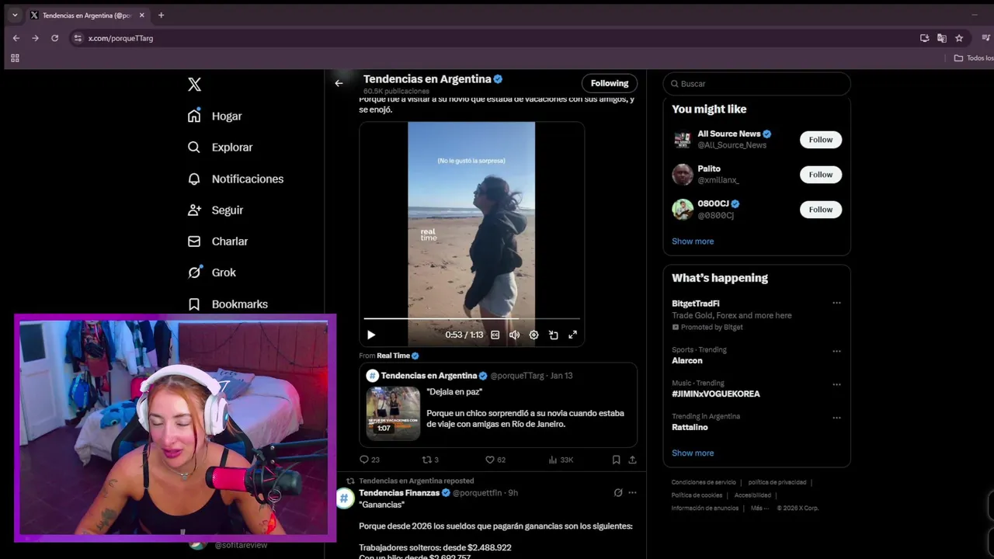This screenshot has width=994, height=559.
Task: Open more options on Tendencias Finanzas post
Action: click(632, 492)
